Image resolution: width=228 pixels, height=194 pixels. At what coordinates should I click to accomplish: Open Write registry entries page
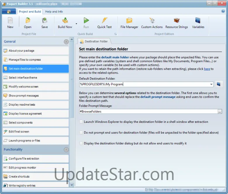(x=36, y=185)
